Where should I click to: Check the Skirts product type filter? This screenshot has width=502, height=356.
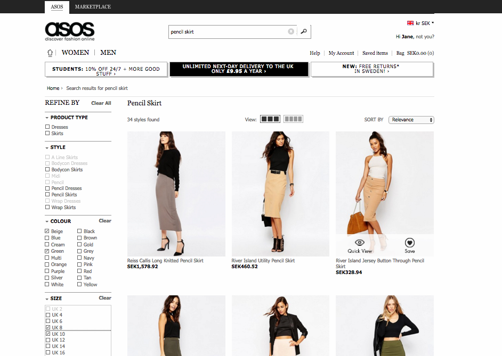[x=47, y=133]
